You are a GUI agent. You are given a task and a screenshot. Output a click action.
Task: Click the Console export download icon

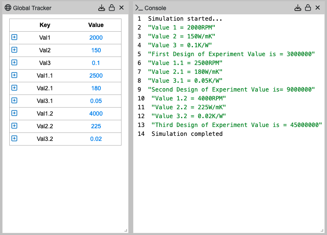click(x=298, y=8)
